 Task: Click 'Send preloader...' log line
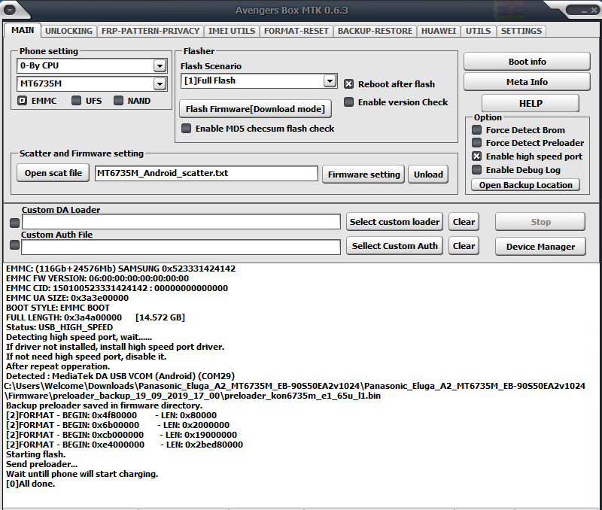(x=42, y=464)
